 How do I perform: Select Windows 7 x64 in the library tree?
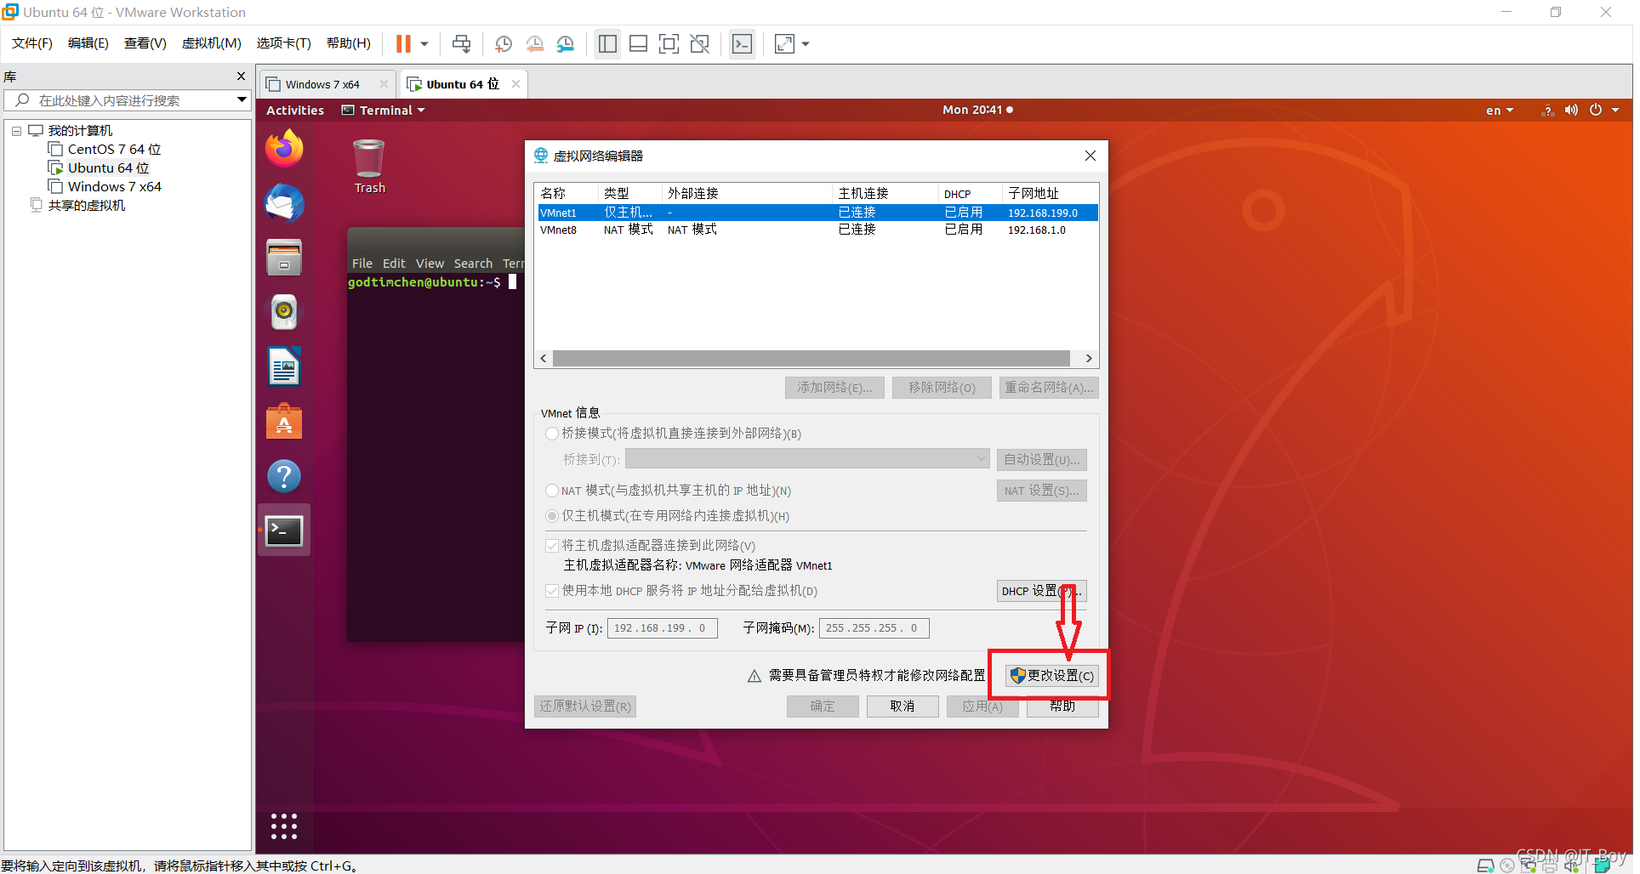(114, 187)
